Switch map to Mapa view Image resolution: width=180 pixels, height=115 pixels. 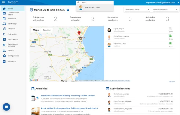pyautogui.click(x=36, y=30)
